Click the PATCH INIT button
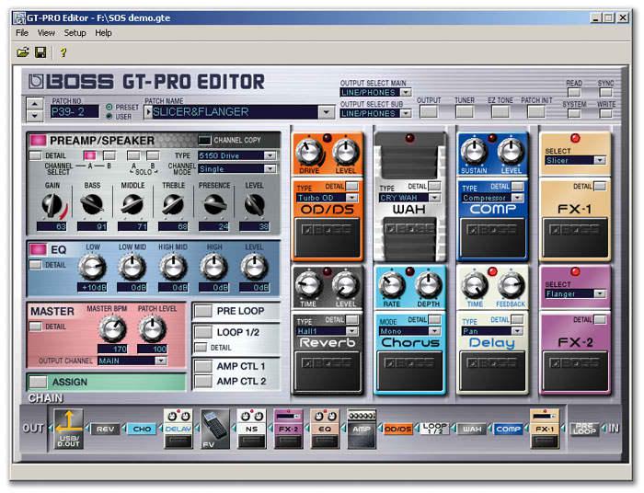Screen dimensions: 644x493 click(535, 111)
